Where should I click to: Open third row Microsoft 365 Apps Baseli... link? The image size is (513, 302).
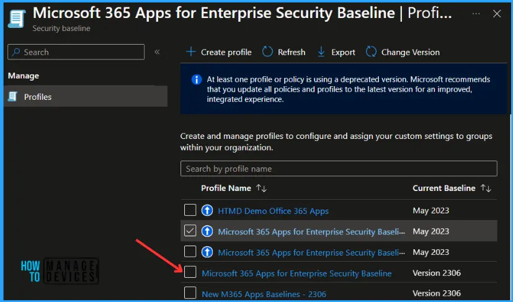[x=311, y=252]
